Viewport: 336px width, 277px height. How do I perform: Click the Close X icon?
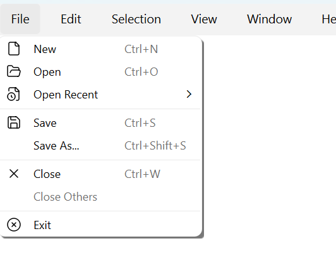[x=14, y=174]
